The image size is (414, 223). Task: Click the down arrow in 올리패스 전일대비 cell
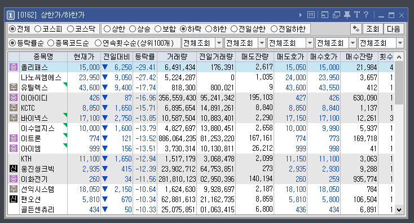coord(105,67)
